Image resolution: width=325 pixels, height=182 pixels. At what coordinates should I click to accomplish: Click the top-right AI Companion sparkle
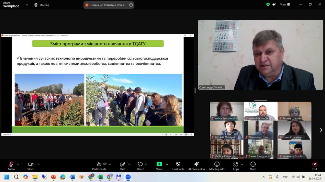[x=274, y=5]
